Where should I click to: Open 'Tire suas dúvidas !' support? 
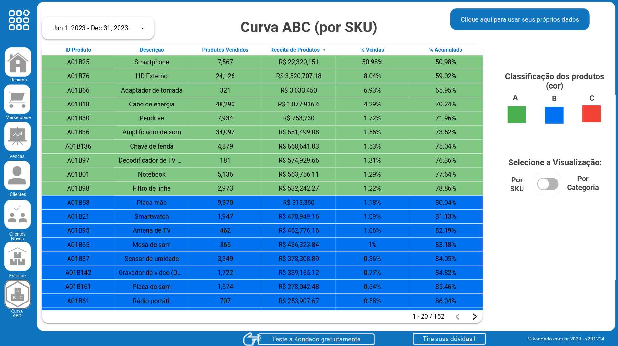(x=449, y=339)
